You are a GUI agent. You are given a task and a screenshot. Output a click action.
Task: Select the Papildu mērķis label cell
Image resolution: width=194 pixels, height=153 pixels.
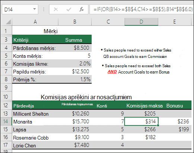pyautogui.click(x=35, y=72)
